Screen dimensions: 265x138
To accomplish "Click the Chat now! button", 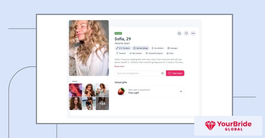I will [x=175, y=73].
